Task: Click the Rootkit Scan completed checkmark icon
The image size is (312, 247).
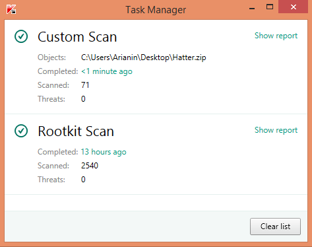Action: (21, 131)
